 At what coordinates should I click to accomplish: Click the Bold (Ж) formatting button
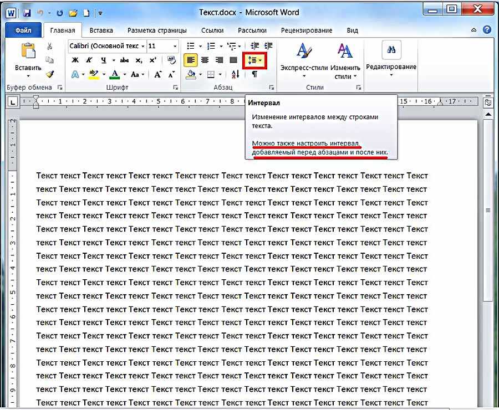[75, 60]
